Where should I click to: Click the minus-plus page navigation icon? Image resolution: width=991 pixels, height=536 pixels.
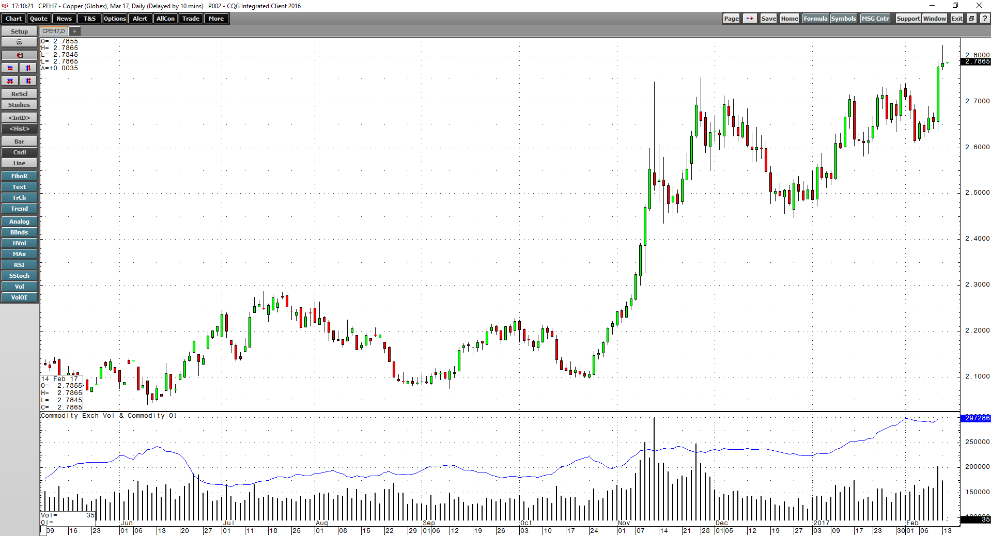[750, 19]
